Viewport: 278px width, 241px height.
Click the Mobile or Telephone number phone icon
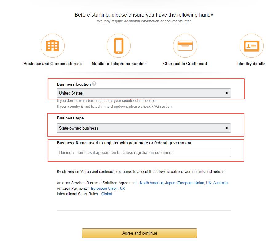coord(119,46)
